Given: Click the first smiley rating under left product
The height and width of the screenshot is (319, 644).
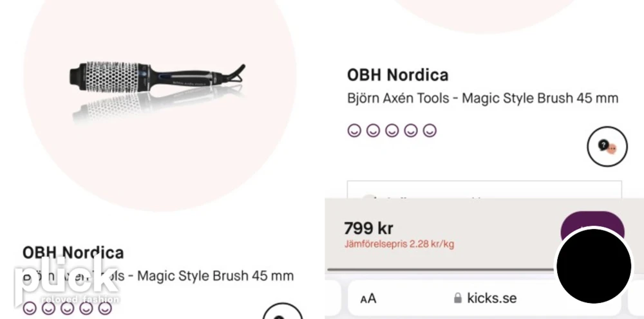Looking at the screenshot, I should pyautogui.click(x=29, y=308).
